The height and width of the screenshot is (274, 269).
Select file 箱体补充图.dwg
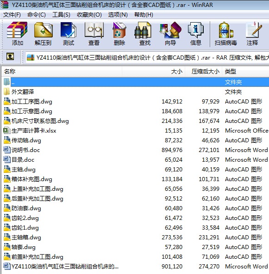click(31, 179)
